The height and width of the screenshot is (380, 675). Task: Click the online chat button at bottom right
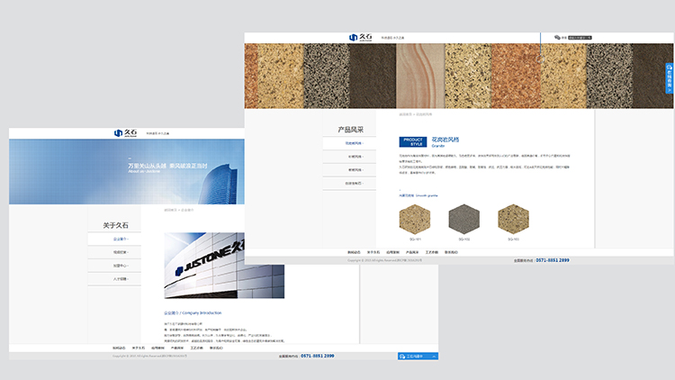pyautogui.click(x=418, y=357)
